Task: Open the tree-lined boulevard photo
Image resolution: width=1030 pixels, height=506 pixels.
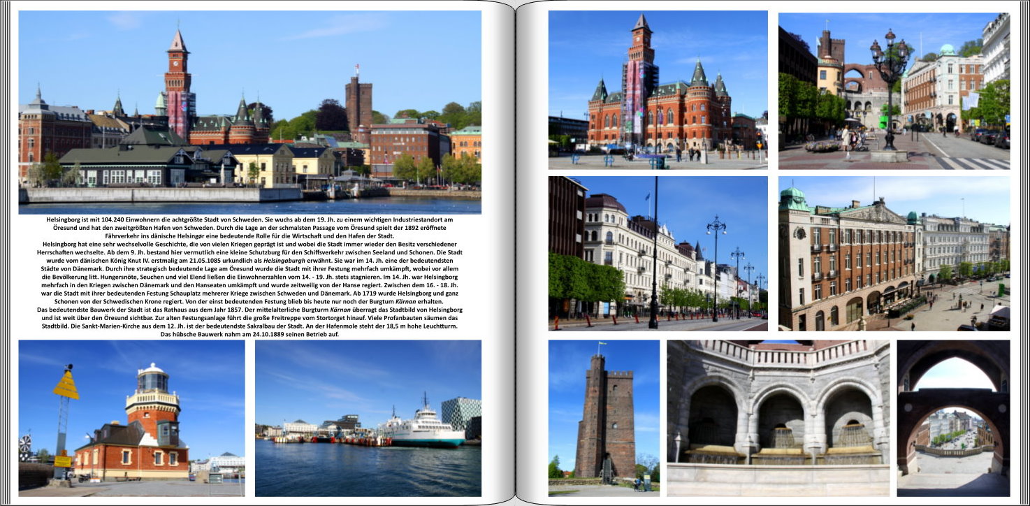Action: click(x=658, y=253)
